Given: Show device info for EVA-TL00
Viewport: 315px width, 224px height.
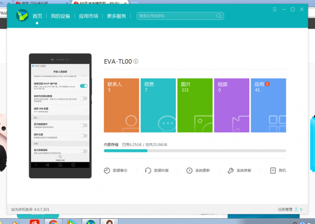Looking at the screenshot, I should click(136, 61).
